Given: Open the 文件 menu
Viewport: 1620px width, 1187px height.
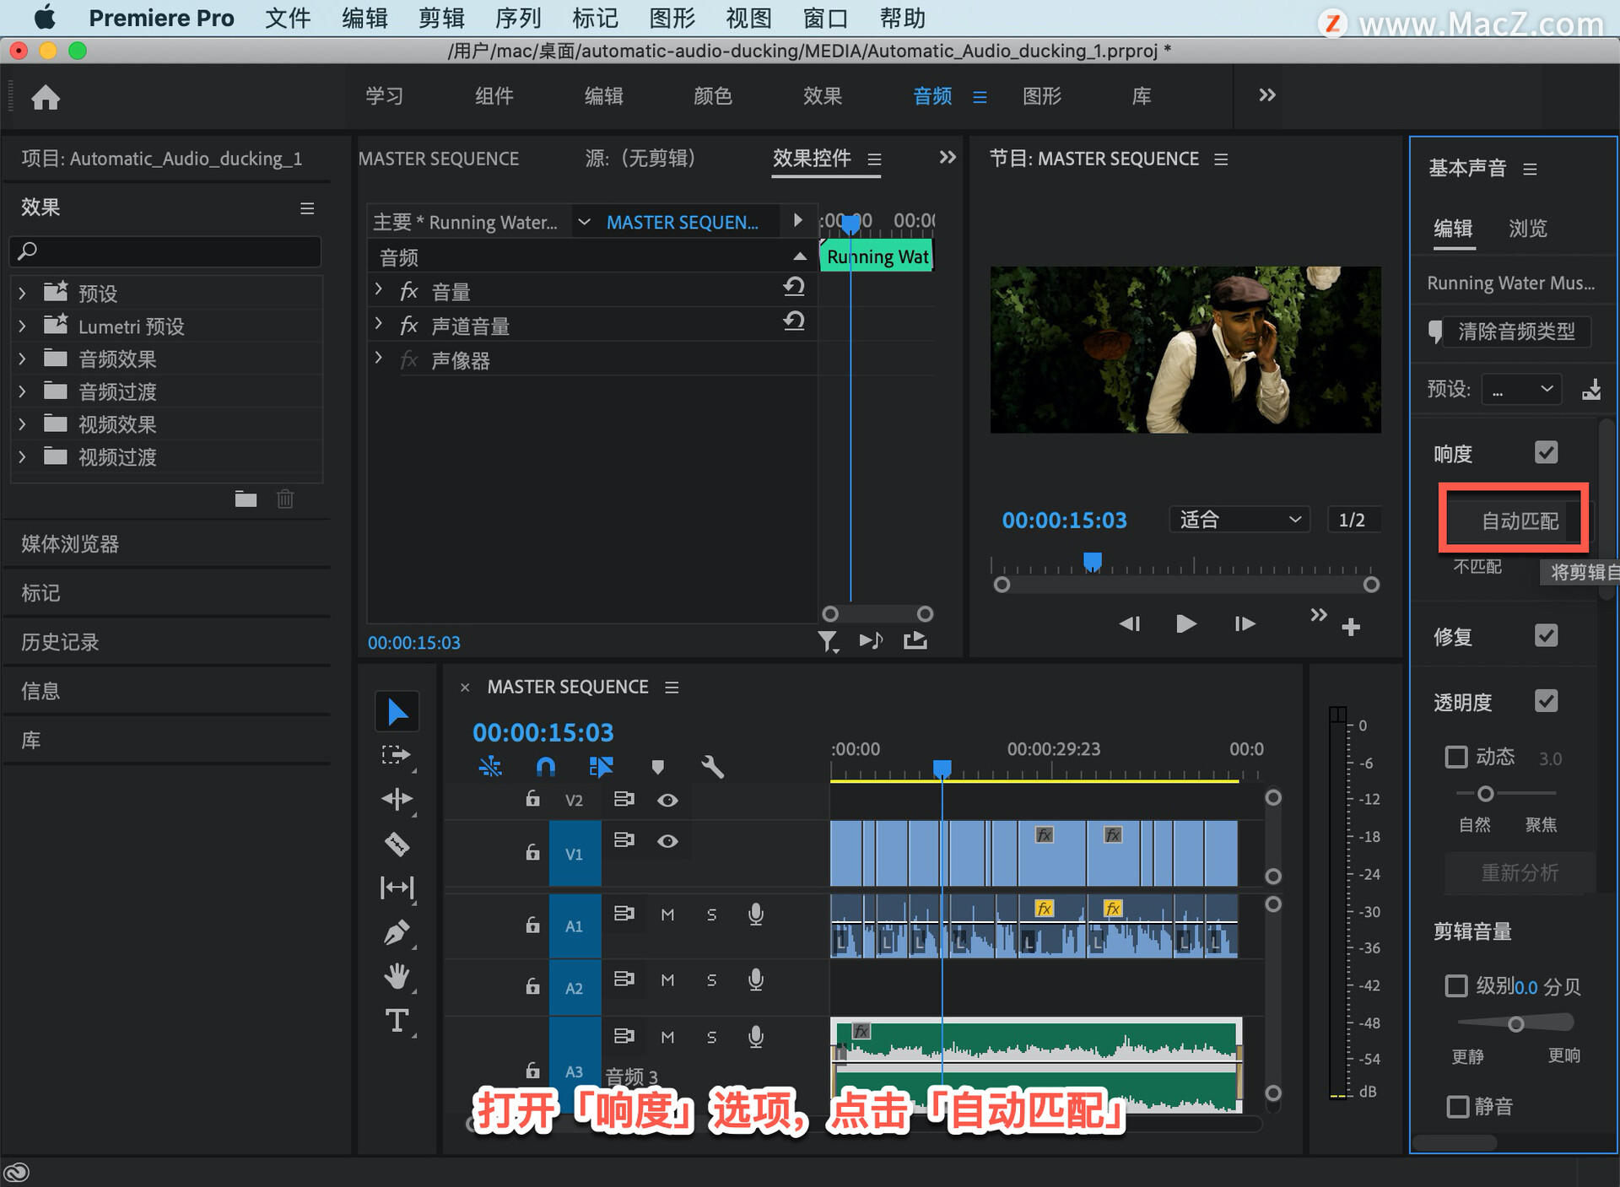Looking at the screenshot, I should click(x=288, y=18).
